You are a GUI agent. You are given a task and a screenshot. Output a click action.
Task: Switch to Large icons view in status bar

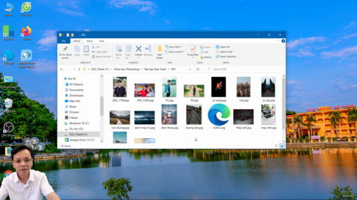(282, 146)
